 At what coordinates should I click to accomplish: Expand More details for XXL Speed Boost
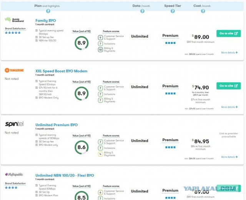(x=229, y=107)
